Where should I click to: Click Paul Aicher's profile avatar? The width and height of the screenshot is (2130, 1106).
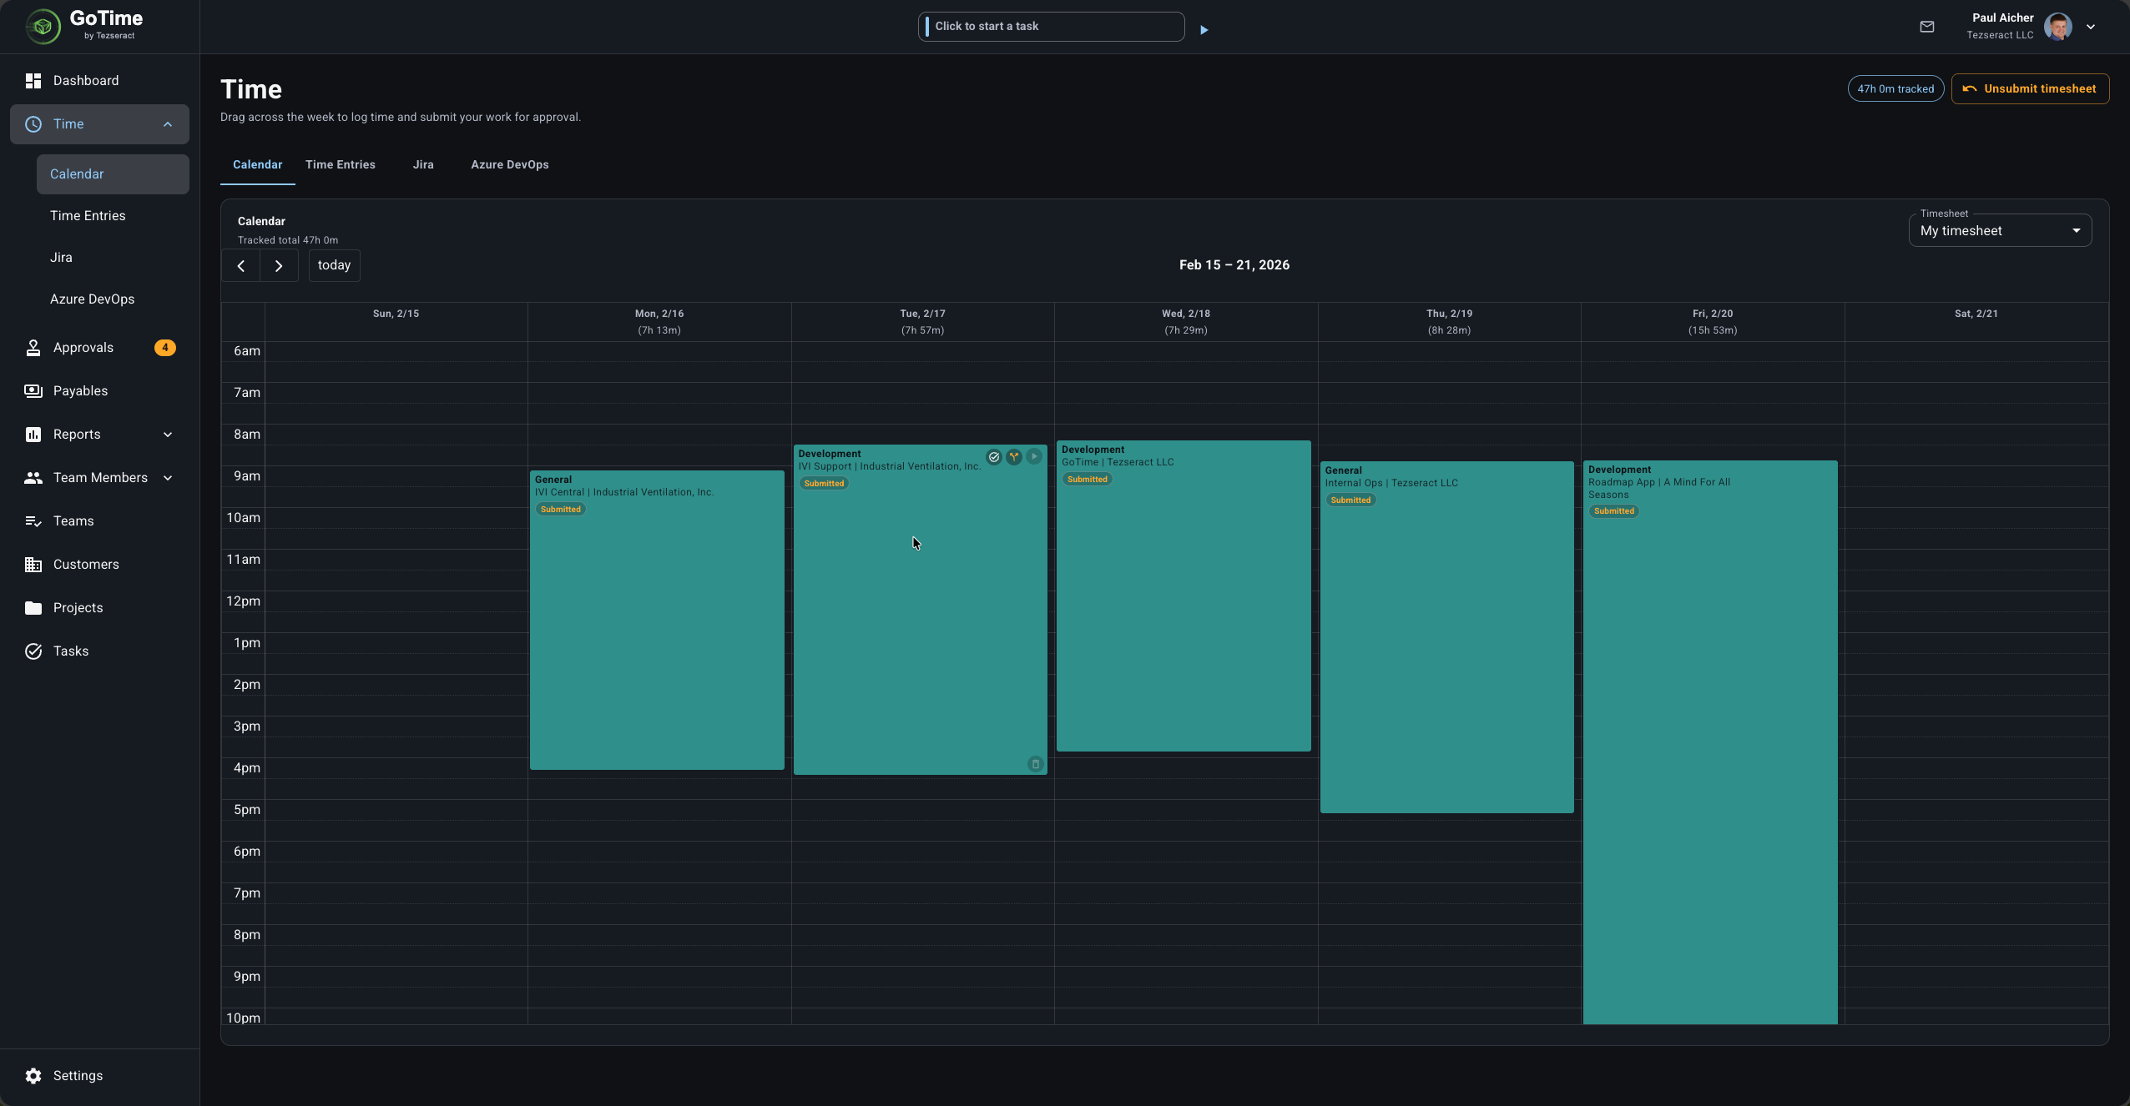[x=2057, y=27]
